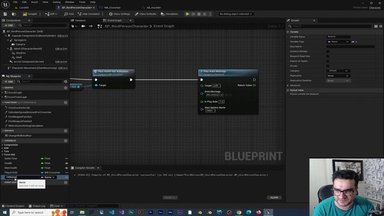Open Variable Type dropdown in Details
Viewport: 384px width, 216px height.
tap(338, 41)
